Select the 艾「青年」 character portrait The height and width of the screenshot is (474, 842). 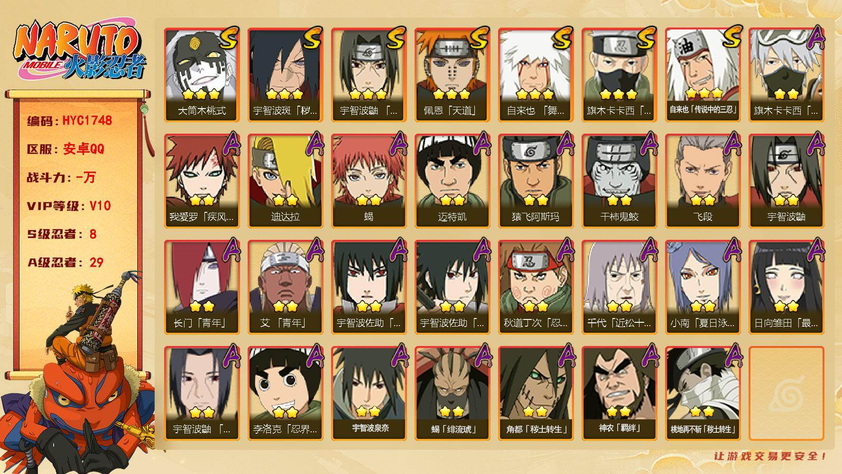(285, 287)
